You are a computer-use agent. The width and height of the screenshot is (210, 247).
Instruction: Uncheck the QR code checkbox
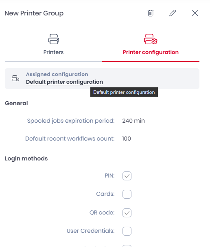coord(127,213)
